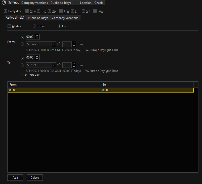Click the To column header

(x=147, y=85)
